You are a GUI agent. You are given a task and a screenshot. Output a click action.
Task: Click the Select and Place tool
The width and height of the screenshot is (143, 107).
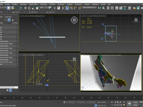click(37, 8)
